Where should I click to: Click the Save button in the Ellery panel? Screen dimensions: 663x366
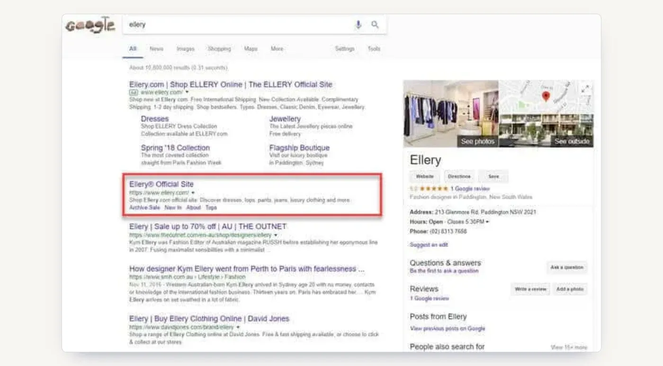point(493,176)
